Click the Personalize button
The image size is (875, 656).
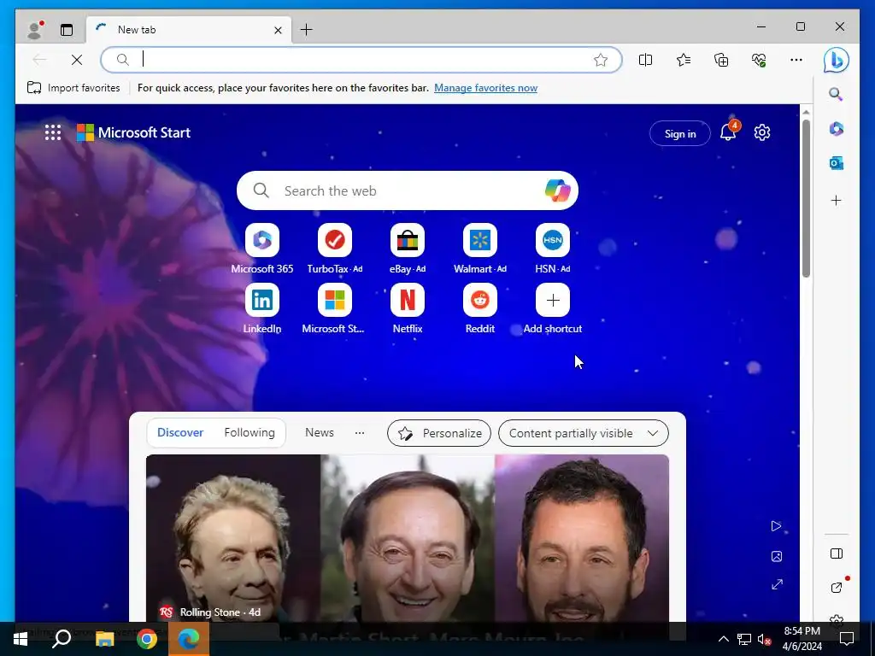pos(439,433)
